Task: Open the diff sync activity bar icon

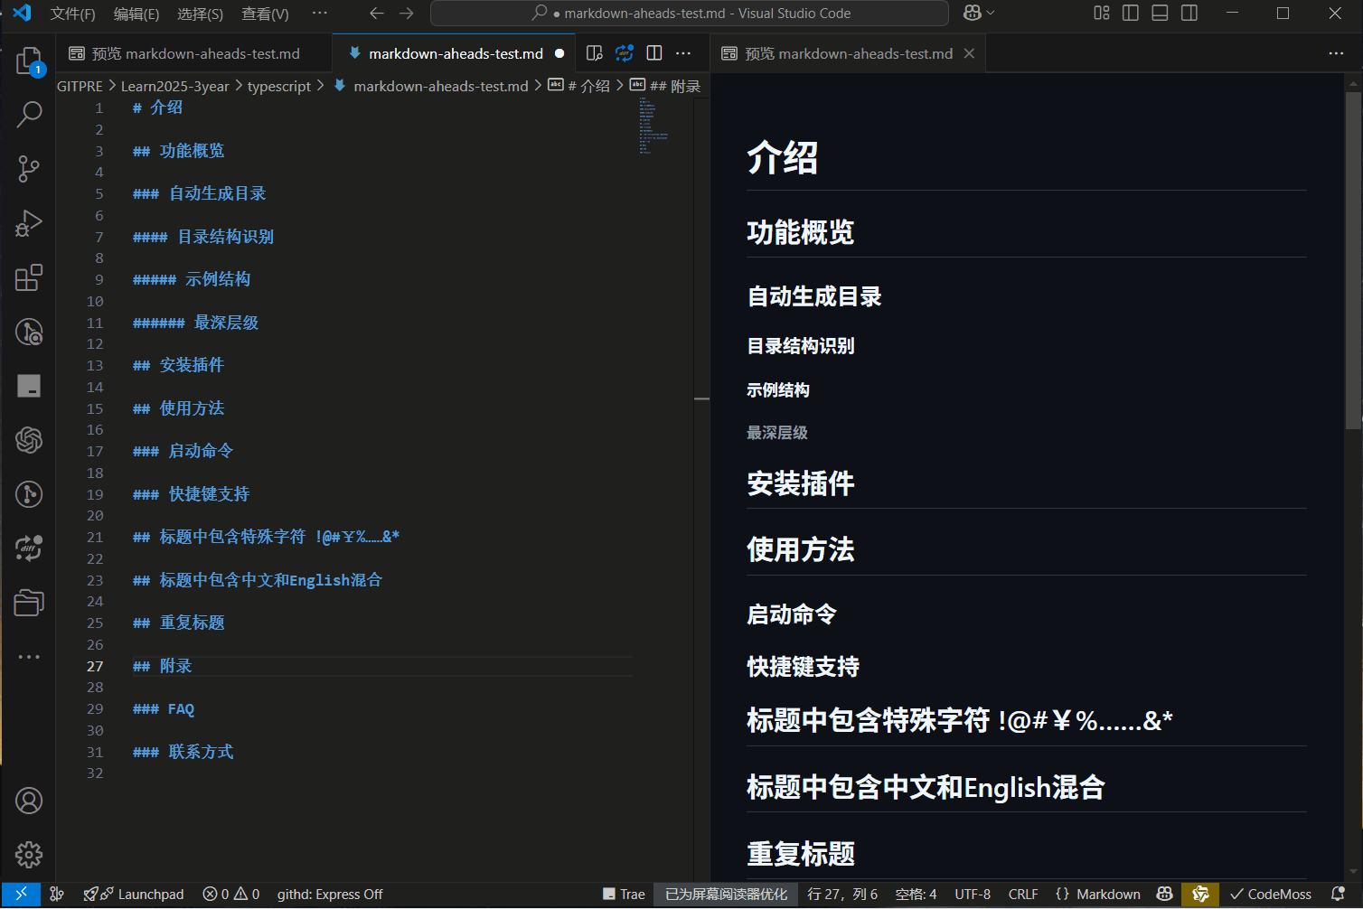Action: click(x=29, y=548)
